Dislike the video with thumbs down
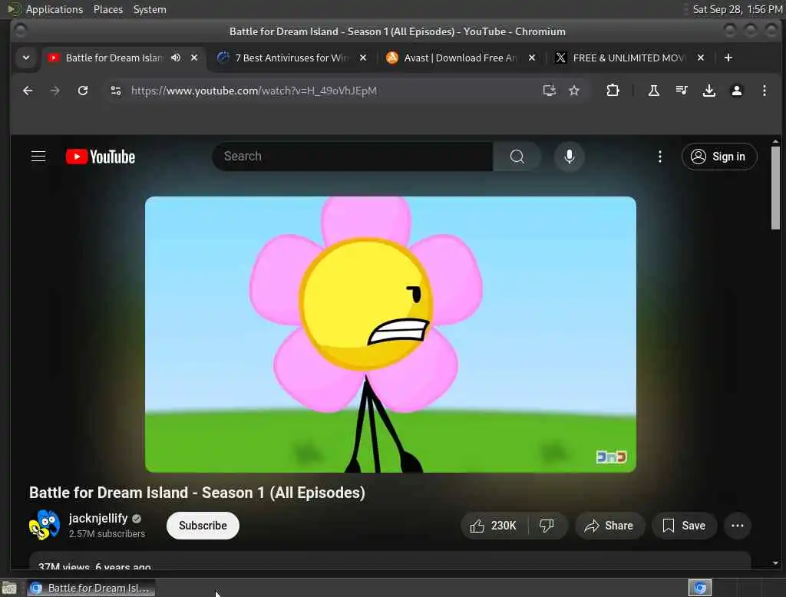 coord(547,526)
